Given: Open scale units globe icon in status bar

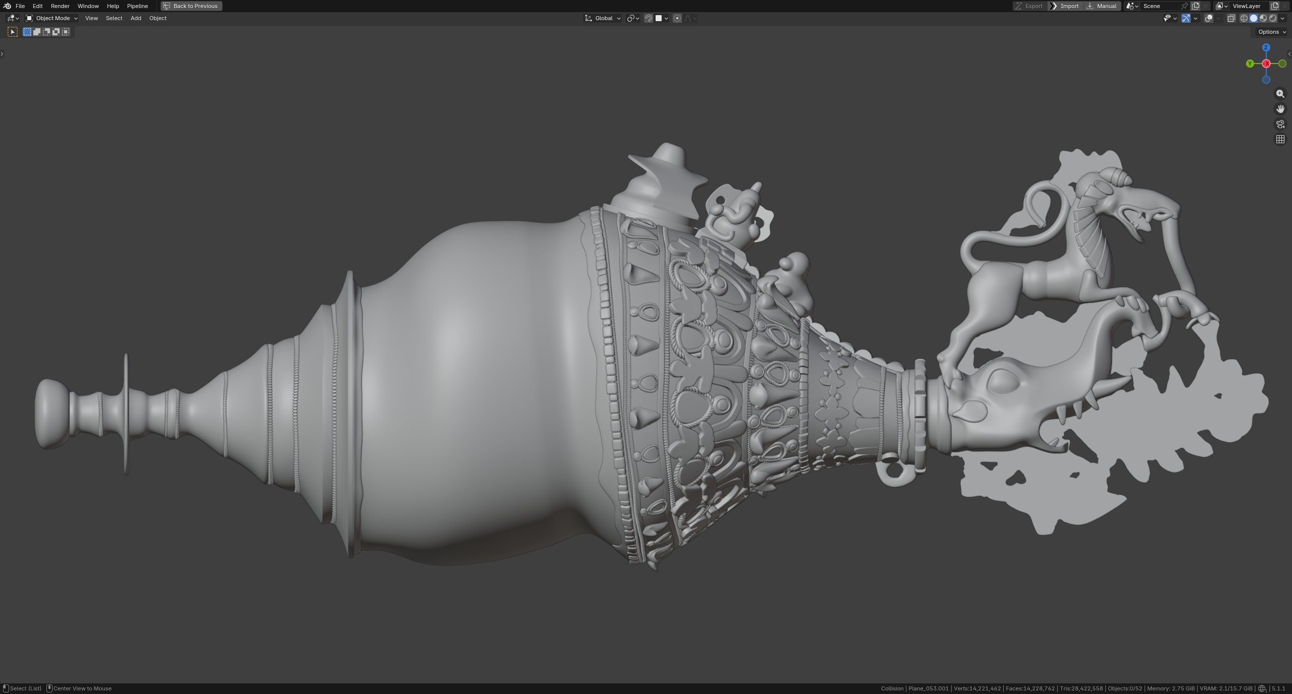Looking at the screenshot, I should (x=1262, y=688).
